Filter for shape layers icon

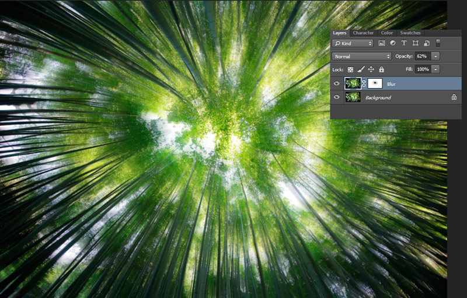click(x=415, y=43)
